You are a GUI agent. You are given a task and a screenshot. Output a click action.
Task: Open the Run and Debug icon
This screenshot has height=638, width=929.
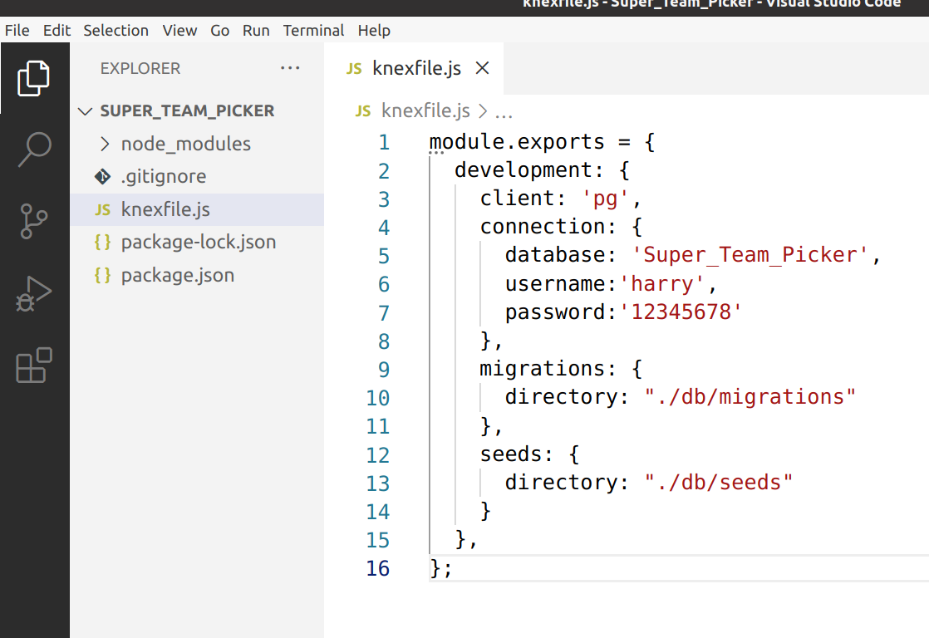pos(34,293)
